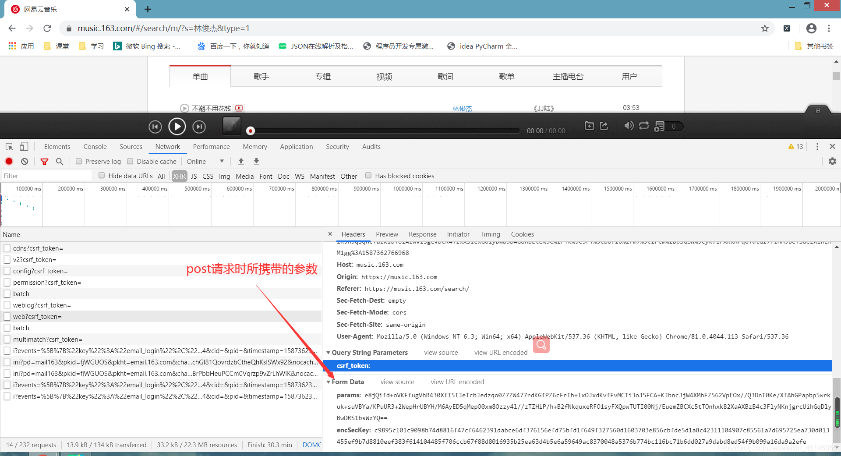The image size is (841, 456).
Task: Collapse the Form Data section
Action: 329,382
